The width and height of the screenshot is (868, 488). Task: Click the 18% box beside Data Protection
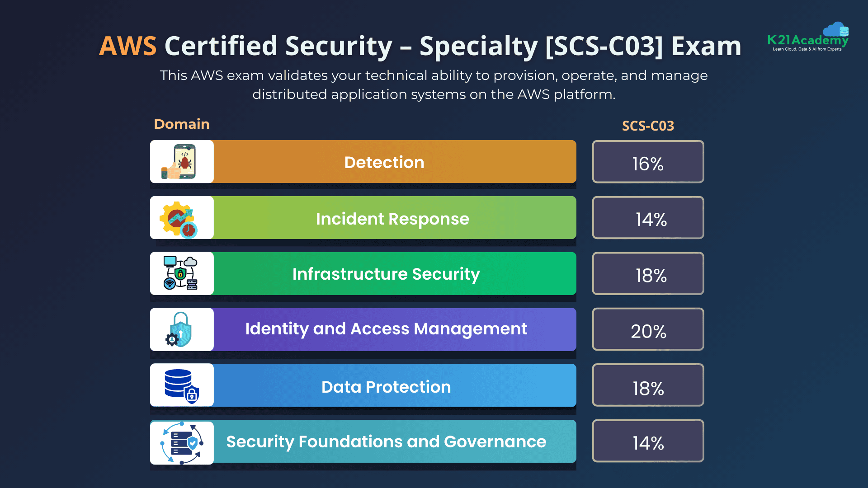(x=648, y=386)
